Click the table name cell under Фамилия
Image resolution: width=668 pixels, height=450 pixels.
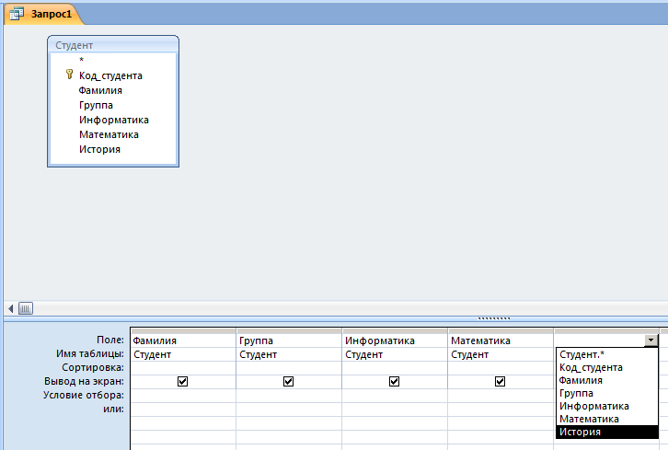[183, 354]
